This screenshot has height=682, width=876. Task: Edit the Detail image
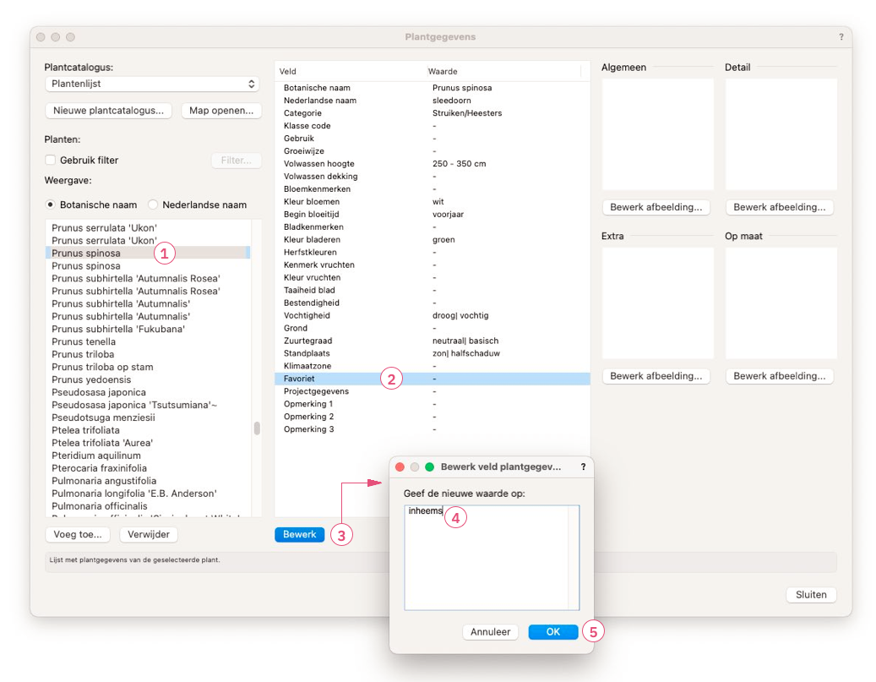[x=780, y=207]
